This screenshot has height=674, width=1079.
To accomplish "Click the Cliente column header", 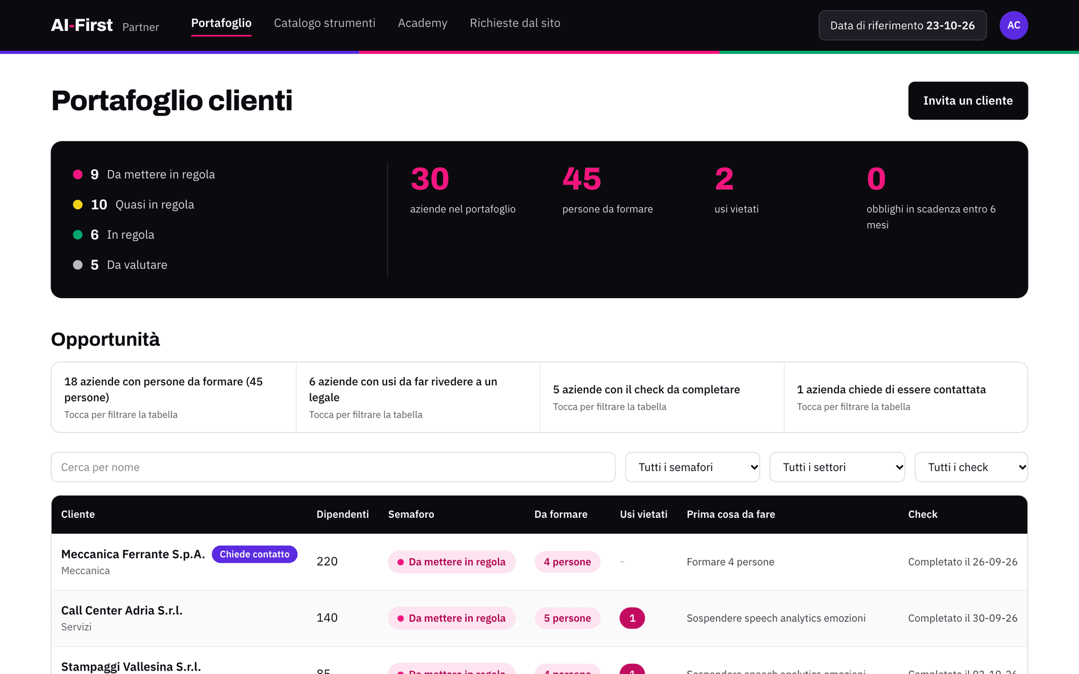I will tap(78, 514).
